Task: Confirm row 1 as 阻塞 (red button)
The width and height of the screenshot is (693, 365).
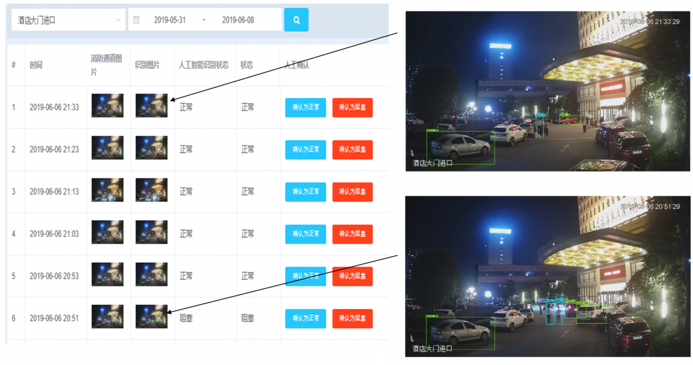Action: [352, 108]
